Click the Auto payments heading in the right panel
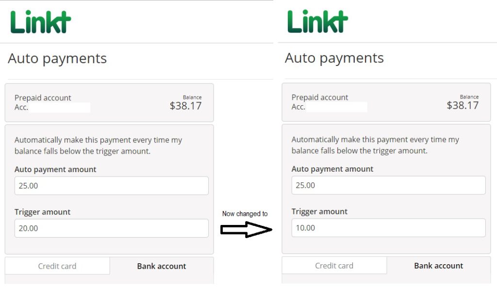Screen dimensions: 497x304 coord(334,58)
